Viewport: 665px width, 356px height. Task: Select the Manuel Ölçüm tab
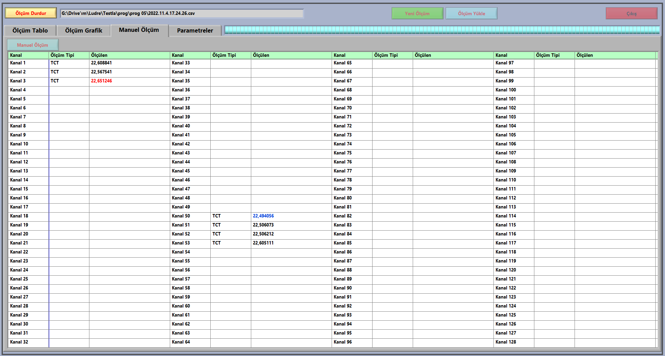(x=139, y=30)
